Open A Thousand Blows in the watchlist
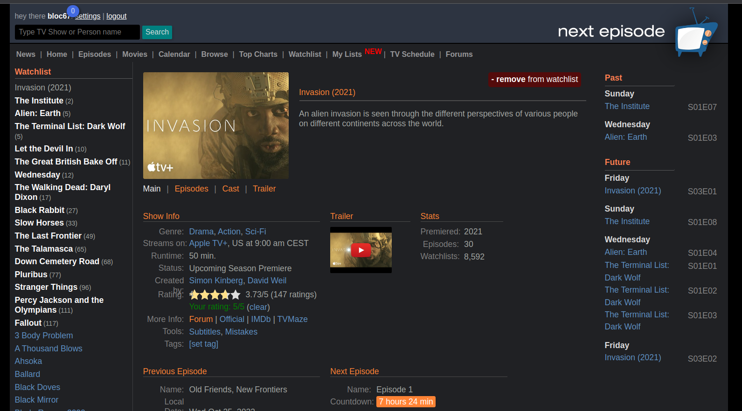 coord(49,349)
